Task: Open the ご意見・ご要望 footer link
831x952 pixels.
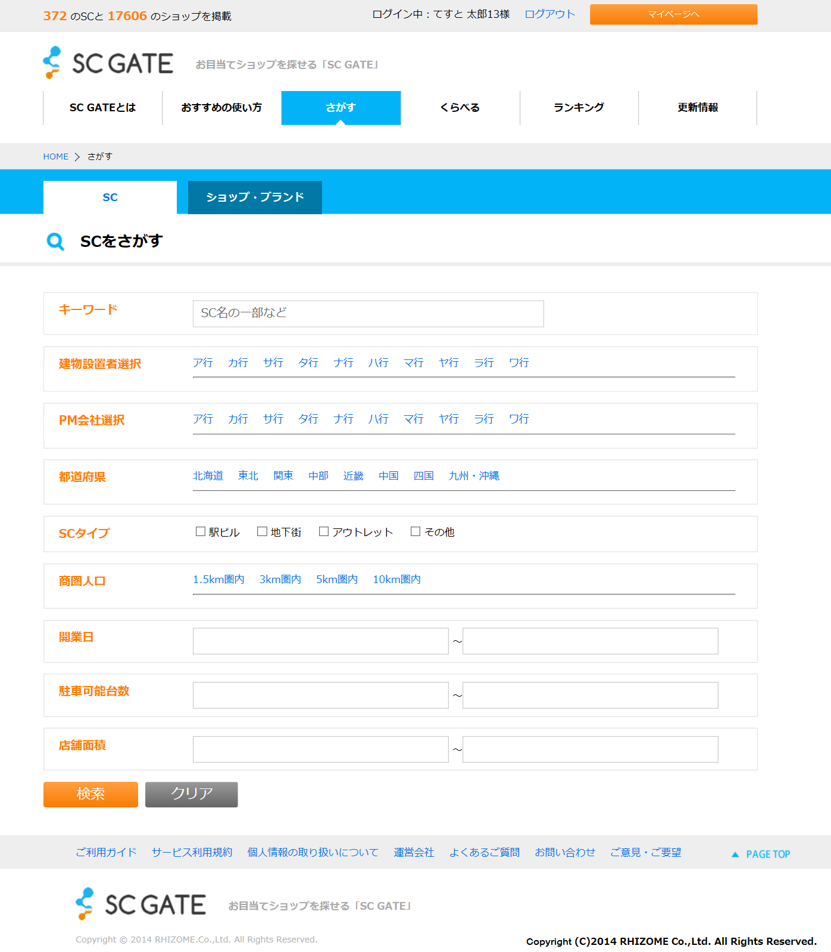Action: [x=646, y=852]
